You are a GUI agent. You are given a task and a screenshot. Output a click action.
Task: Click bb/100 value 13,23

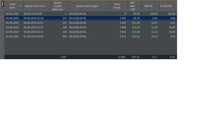click(x=154, y=32)
